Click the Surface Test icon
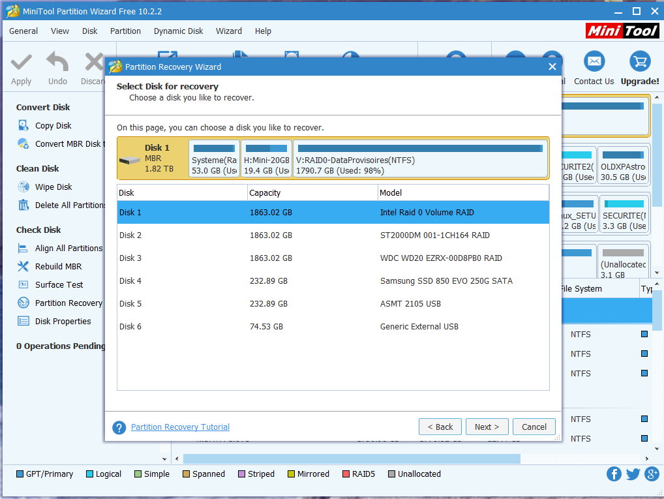This screenshot has width=664, height=499. 23,284
